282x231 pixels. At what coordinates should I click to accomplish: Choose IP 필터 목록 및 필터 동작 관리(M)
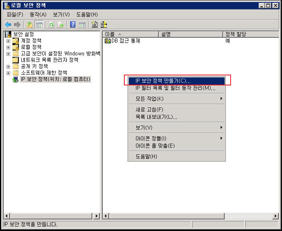177,88
